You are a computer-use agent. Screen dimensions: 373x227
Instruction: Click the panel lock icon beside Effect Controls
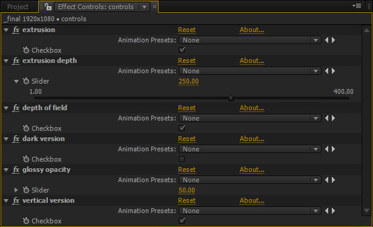click(48, 7)
